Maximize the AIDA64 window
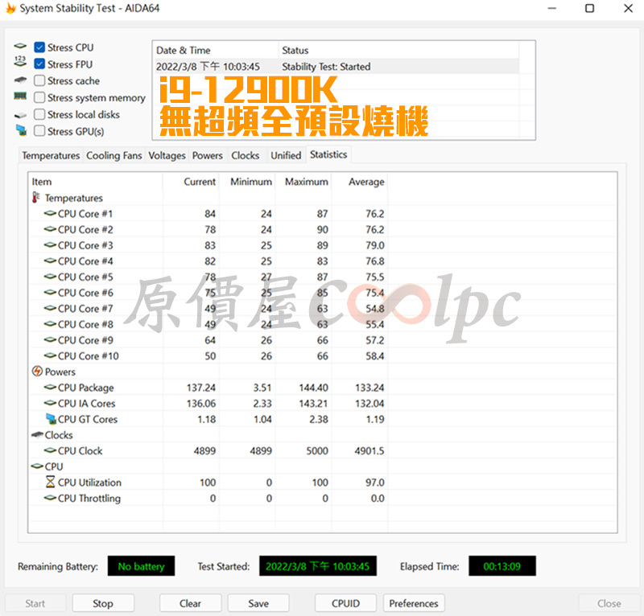 pyautogui.click(x=589, y=8)
